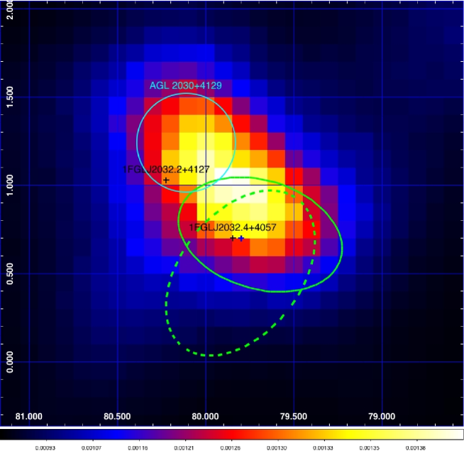This screenshot has height=451, width=464.
Task: Click the 0.00116 colorbar value
Action: click(x=138, y=448)
